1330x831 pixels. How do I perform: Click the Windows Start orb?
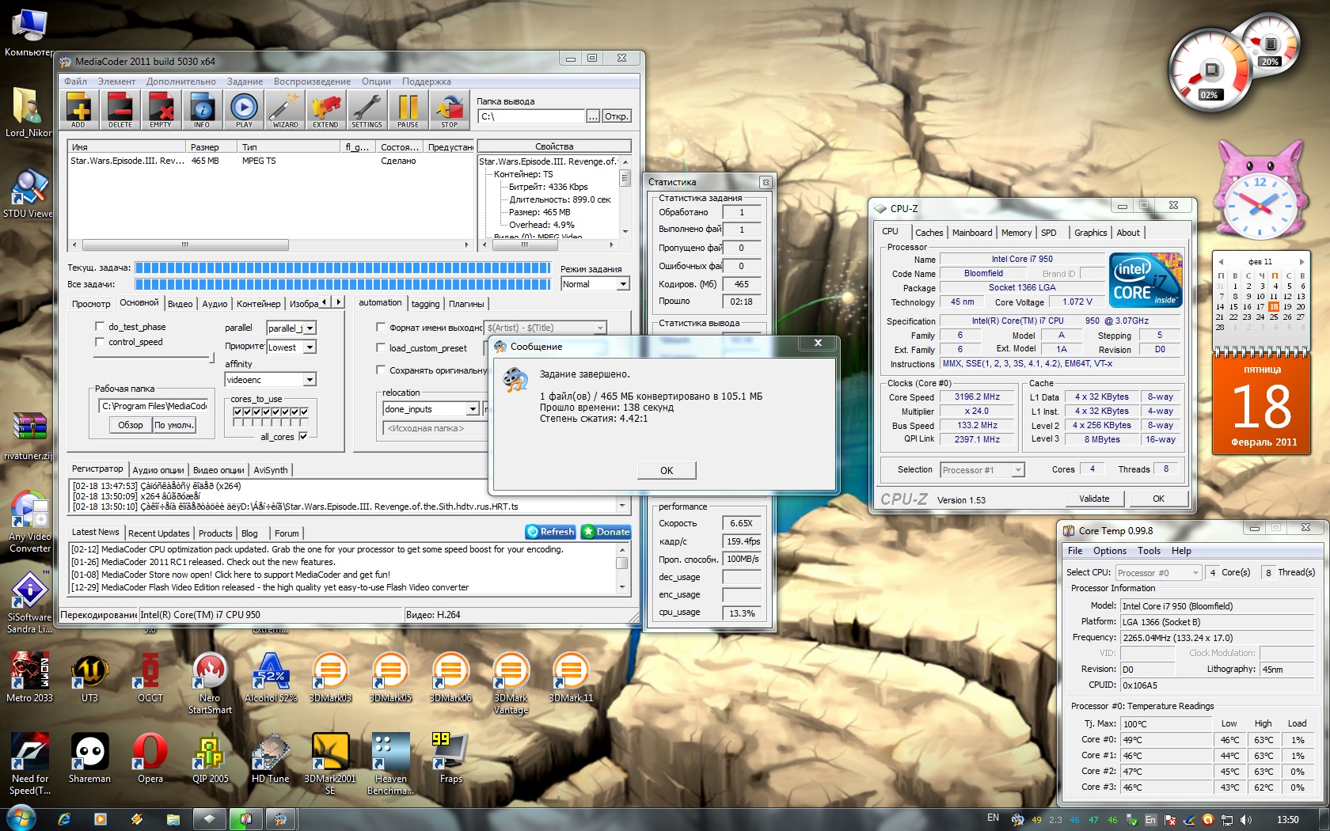tap(21, 818)
